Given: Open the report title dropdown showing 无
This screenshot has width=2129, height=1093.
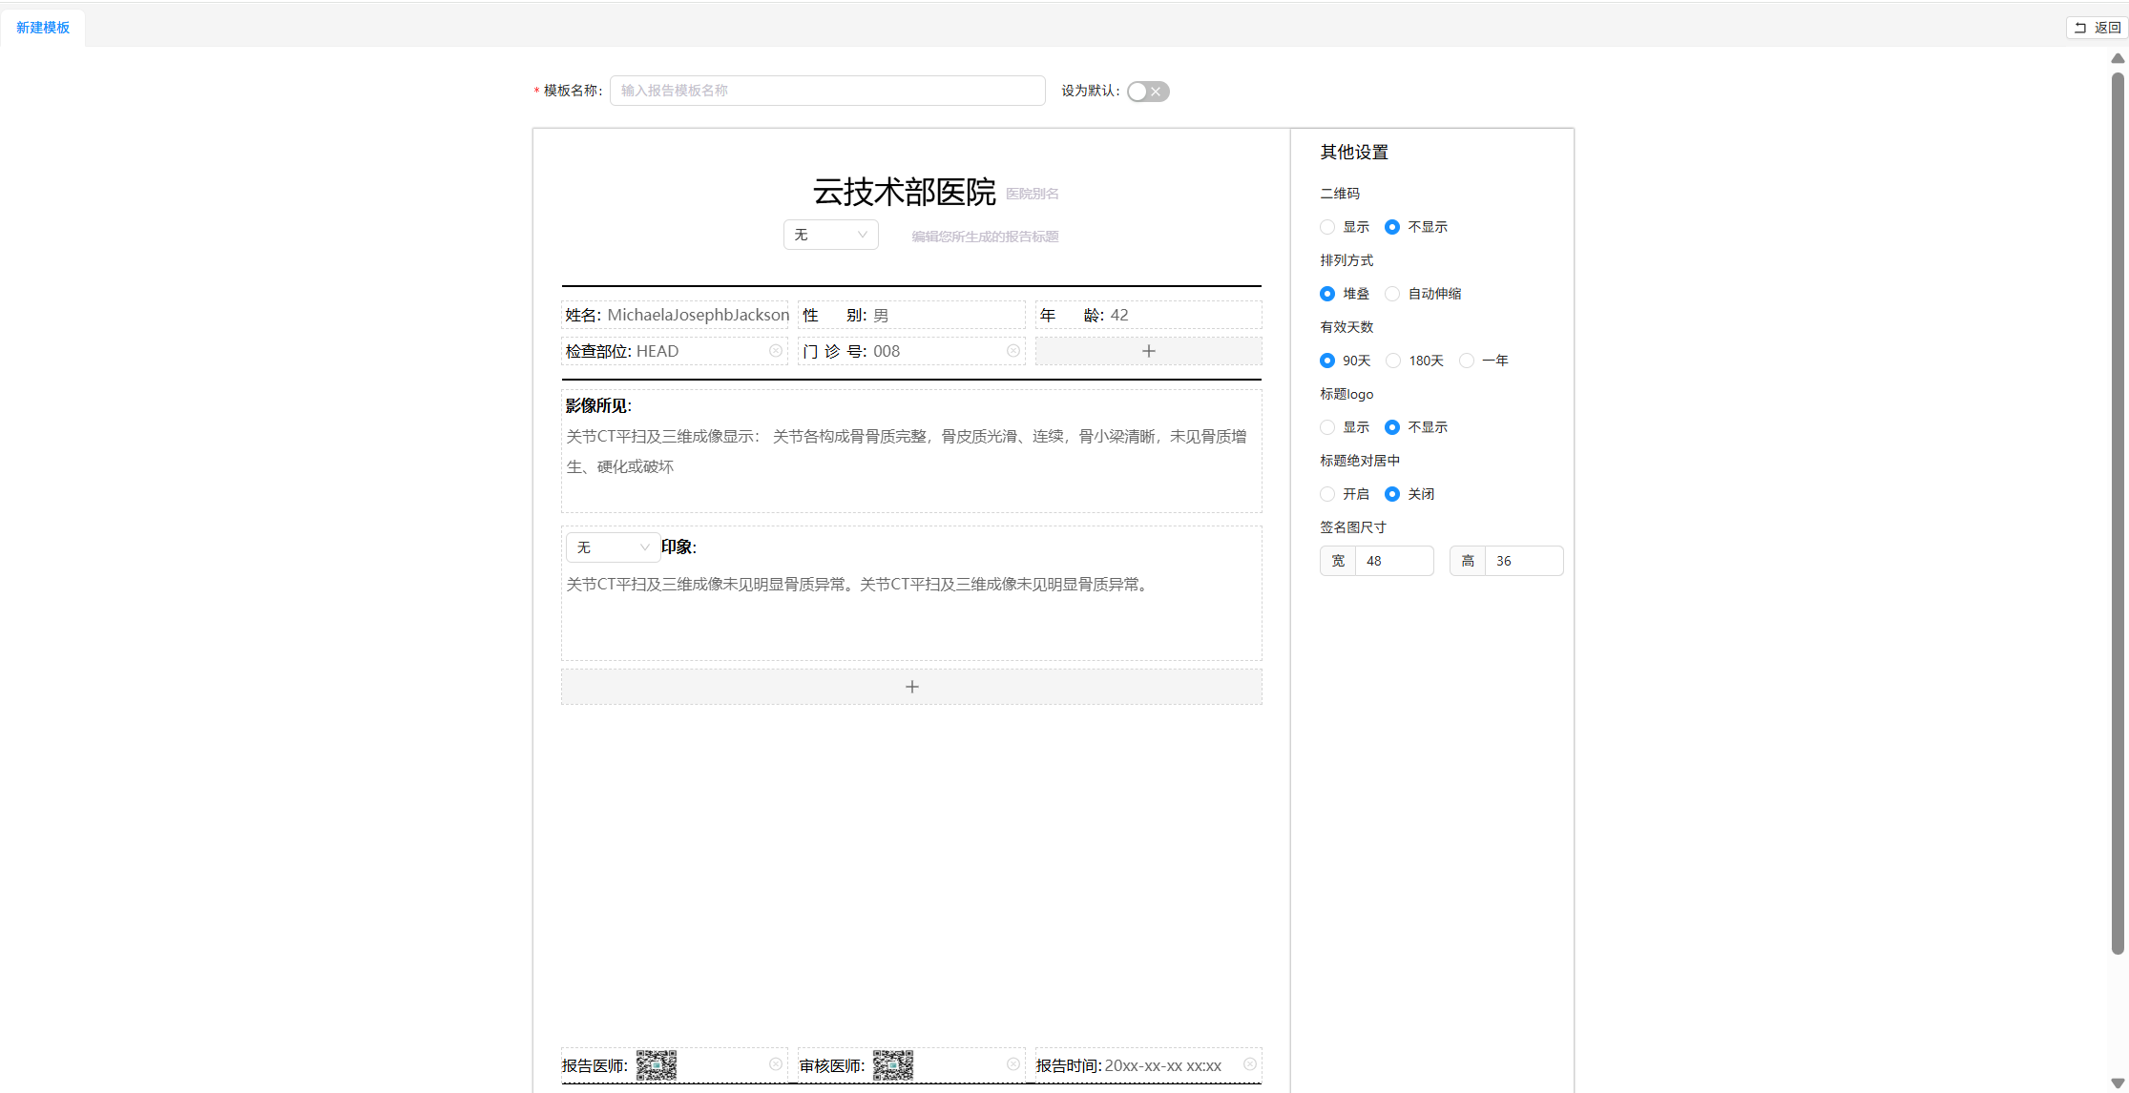Looking at the screenshot, I should click(x=830, y=235).
